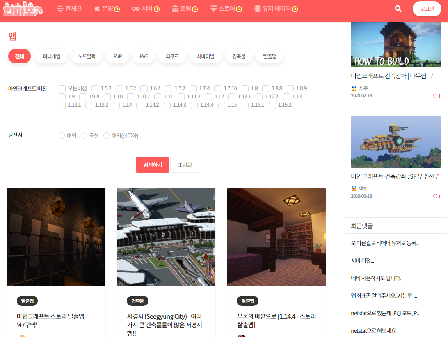
Task: Select the 노트블럭 category tab
Action: point(87,56)
